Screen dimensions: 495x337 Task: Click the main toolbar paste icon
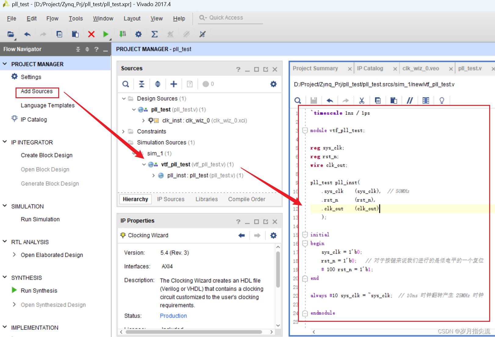pos(75,34)
